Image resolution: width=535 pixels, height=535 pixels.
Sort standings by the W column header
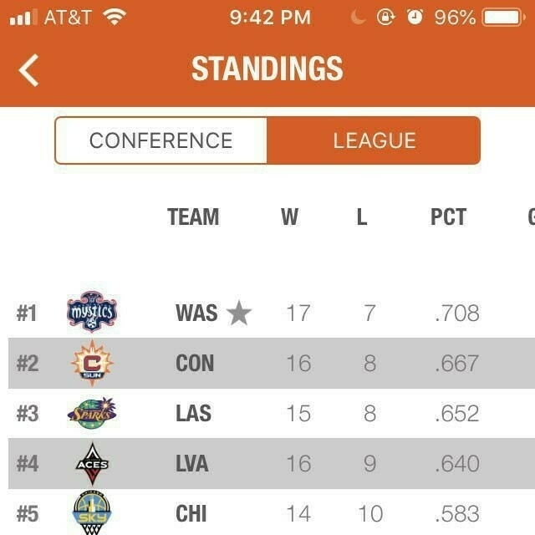coord(289,217)
